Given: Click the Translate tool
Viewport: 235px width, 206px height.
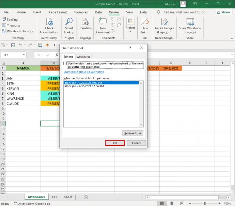Looking at the screenshot, I should click(x=85, y=24).
